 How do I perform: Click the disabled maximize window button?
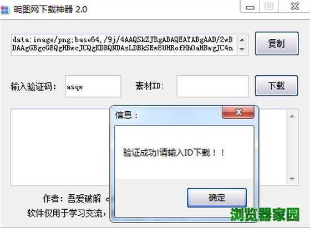(269, 6)
